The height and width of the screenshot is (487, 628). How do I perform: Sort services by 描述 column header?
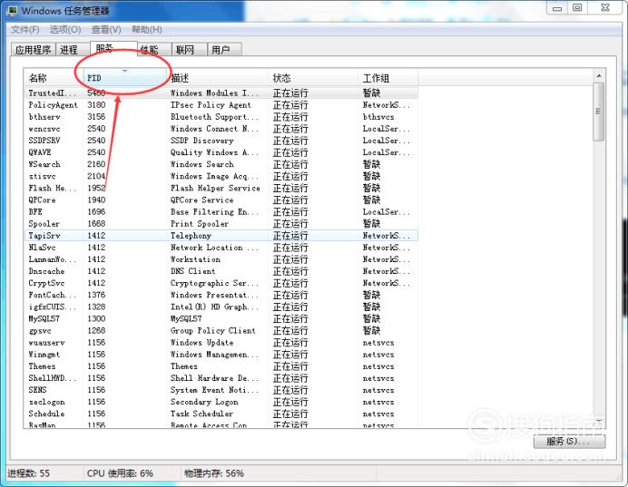tap(218, 78)
